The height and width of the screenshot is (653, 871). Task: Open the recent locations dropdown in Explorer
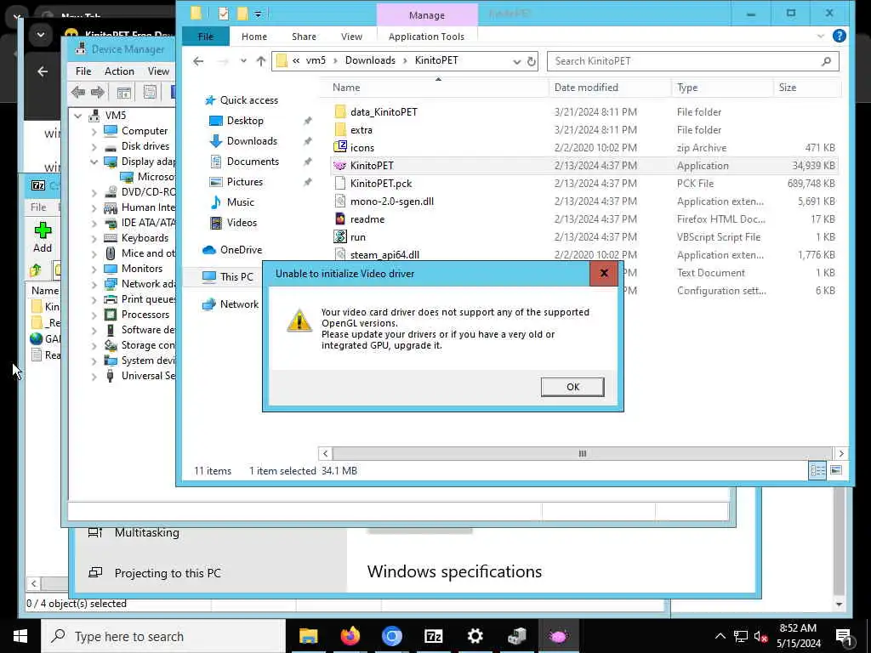pos(243,61)
